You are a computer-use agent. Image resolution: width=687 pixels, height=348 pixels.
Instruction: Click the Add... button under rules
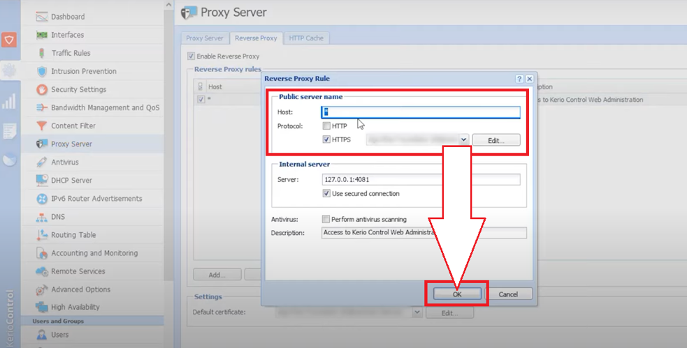(217, 275)
